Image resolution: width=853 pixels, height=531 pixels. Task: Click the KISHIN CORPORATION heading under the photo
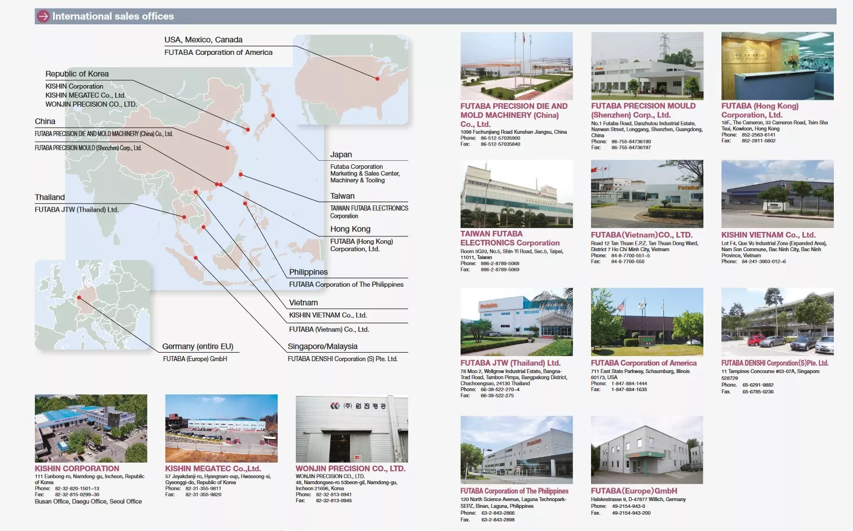tap(77, 469)
